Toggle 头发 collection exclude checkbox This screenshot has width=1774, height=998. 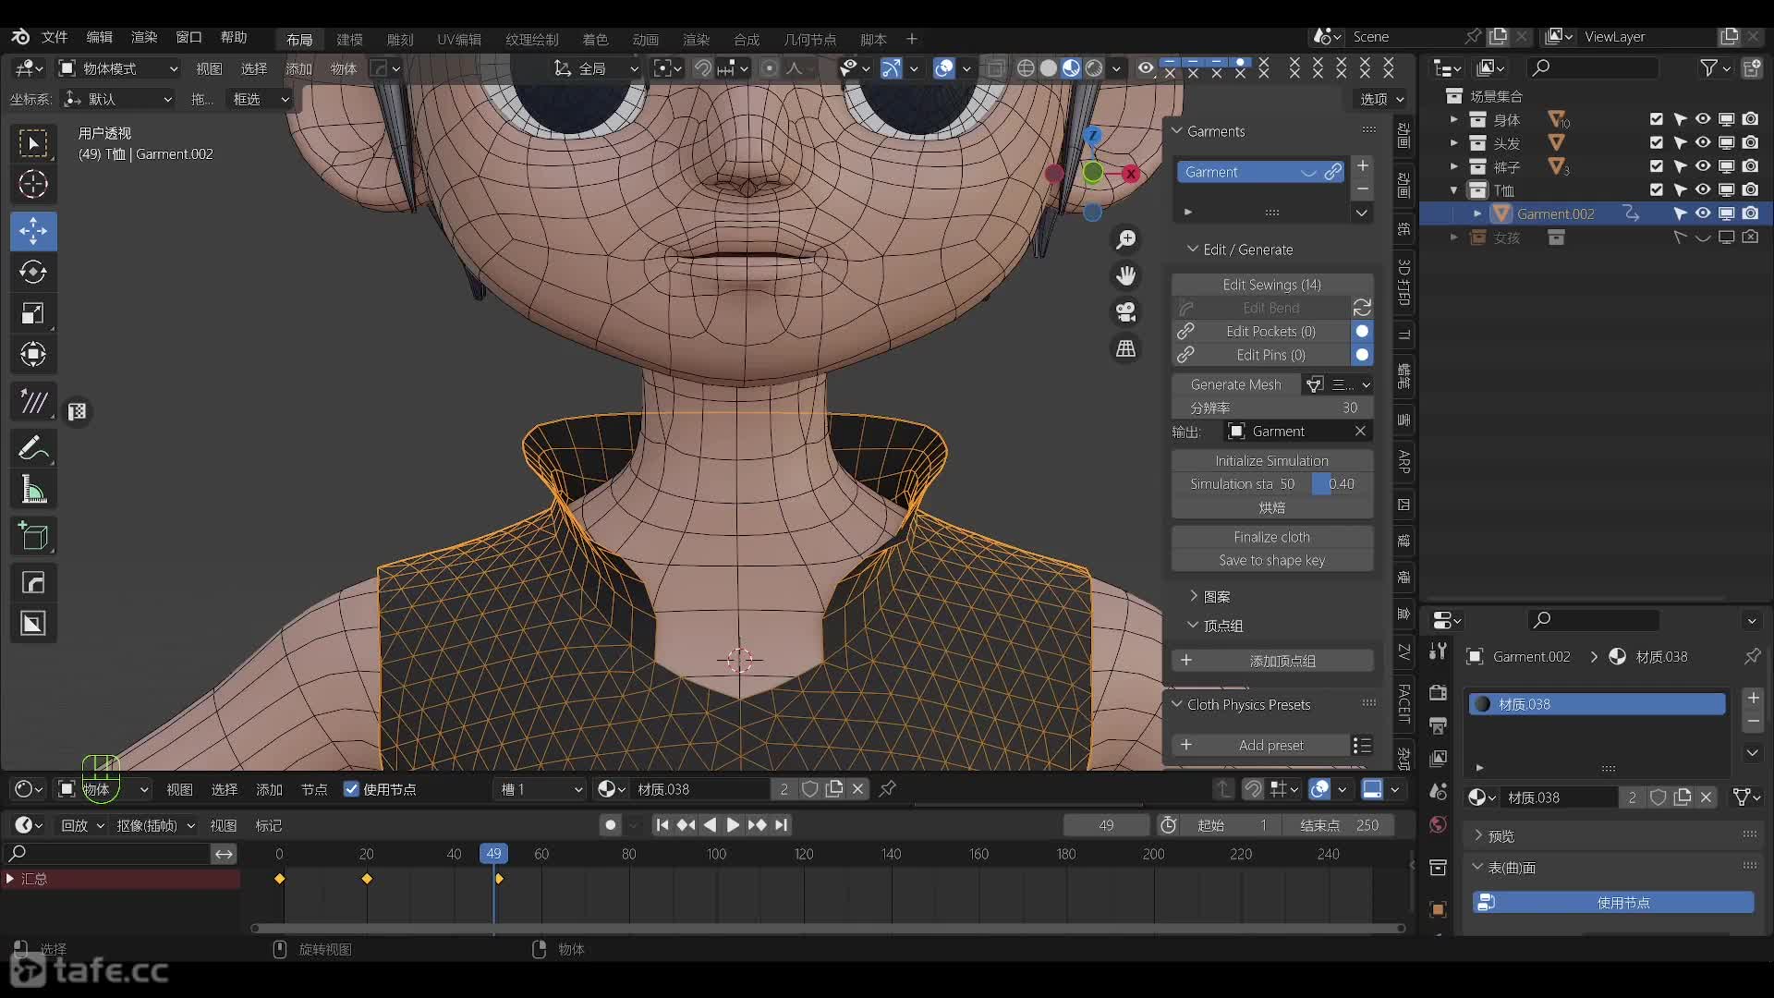point(1656,142)
